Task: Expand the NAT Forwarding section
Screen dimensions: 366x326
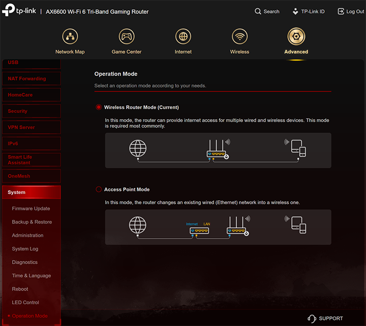Action: 30,79
